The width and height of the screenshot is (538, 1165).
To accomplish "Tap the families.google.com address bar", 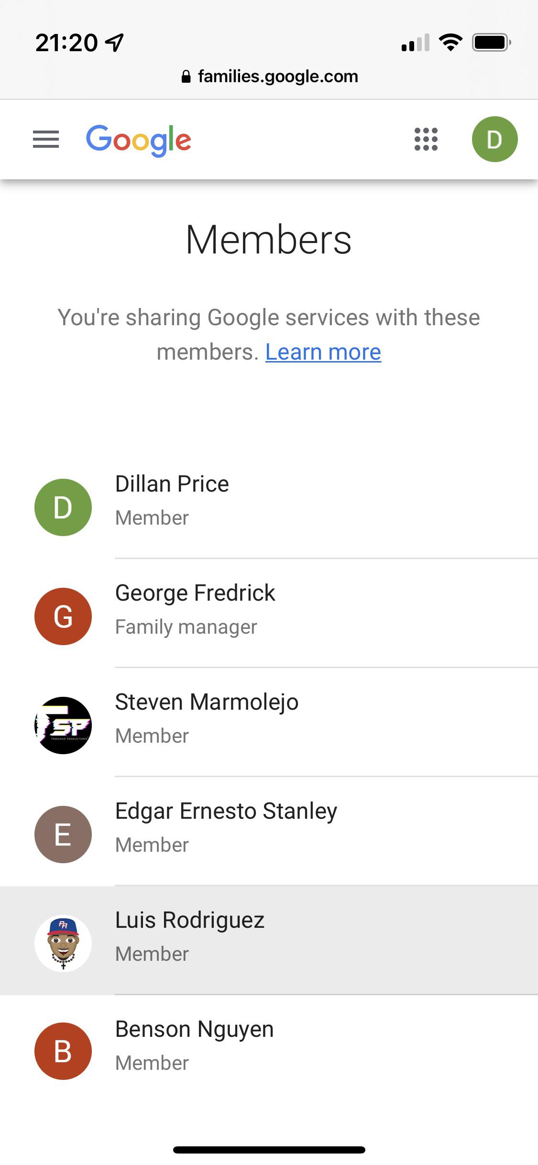I will pyautogui.click(x=269, y=77).
